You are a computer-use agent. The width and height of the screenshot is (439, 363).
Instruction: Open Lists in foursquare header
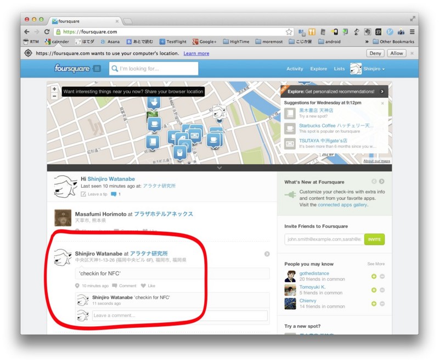pos(339,69)
